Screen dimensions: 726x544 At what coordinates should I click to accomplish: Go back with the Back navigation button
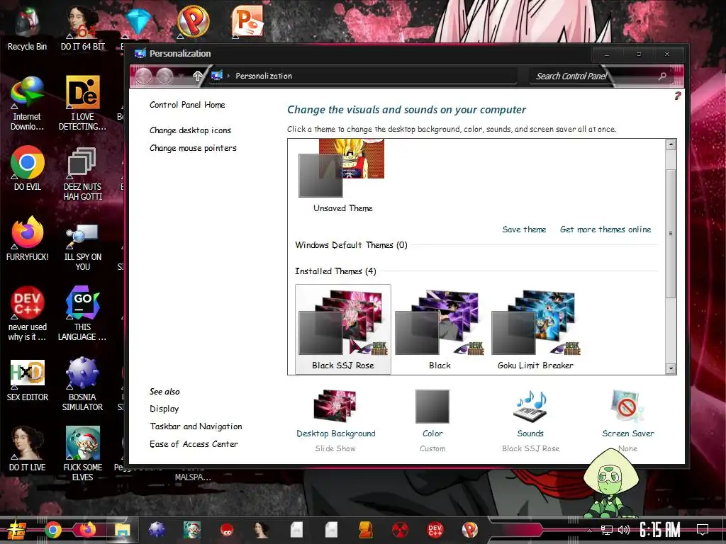[143, 76]
